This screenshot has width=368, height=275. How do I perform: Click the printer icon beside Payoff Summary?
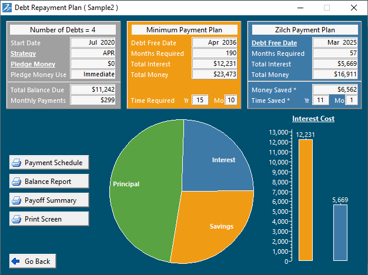[x=17, y=200]
